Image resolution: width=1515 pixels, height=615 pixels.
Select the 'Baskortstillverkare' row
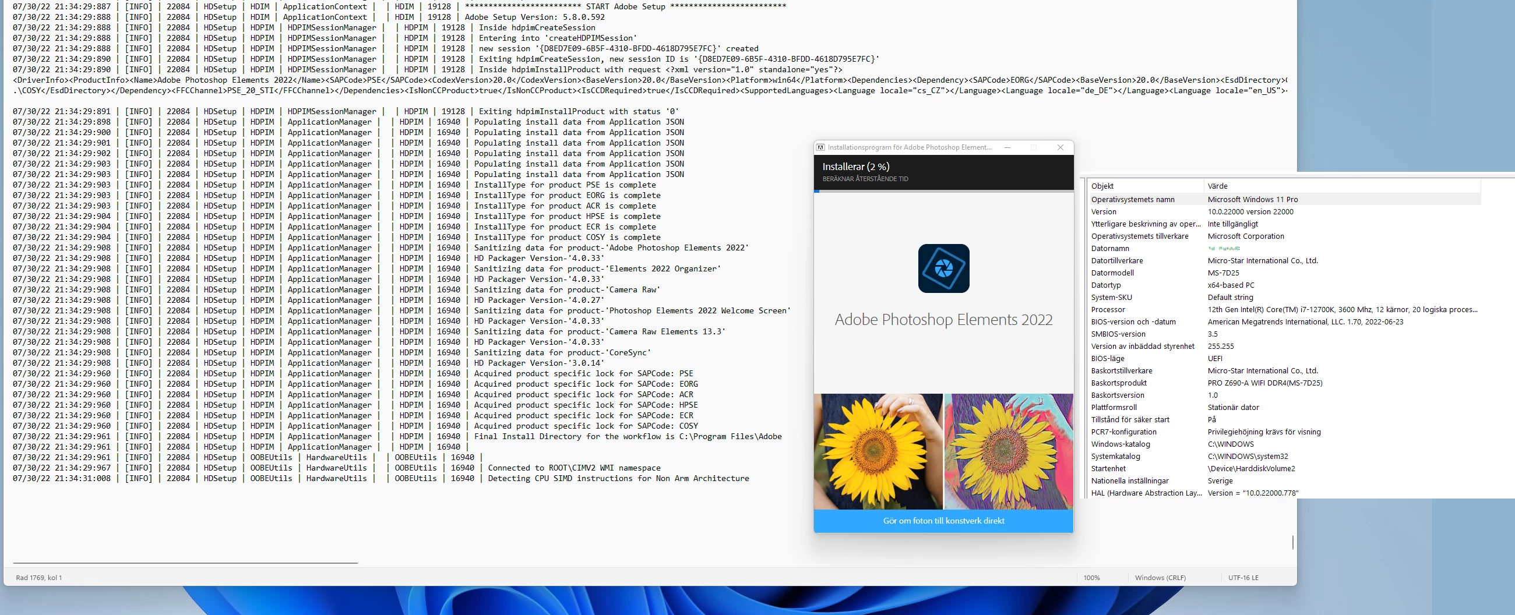1284,371
